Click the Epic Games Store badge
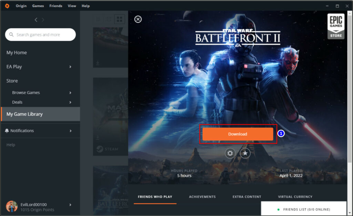This screenshot has width=353, height=216. pyautogui.click(x=335, y=26)
